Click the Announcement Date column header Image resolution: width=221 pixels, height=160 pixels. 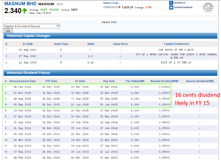[x=22, y=81]
